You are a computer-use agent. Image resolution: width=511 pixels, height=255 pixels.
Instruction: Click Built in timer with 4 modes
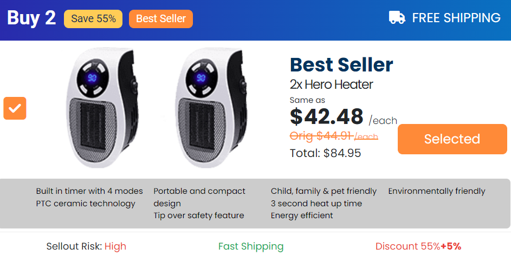(89, 191)
